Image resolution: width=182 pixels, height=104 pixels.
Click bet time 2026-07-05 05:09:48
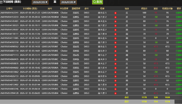[30, 72]
